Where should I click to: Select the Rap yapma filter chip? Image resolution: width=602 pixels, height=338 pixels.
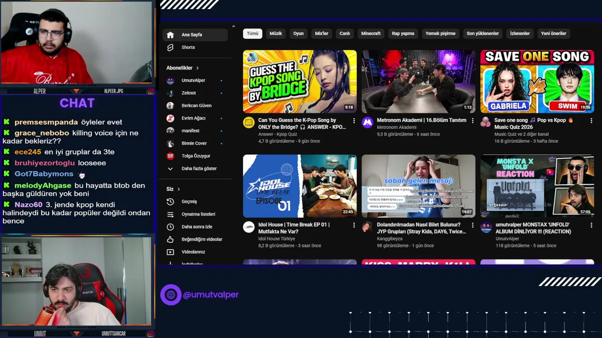click(x=403, y=33)
